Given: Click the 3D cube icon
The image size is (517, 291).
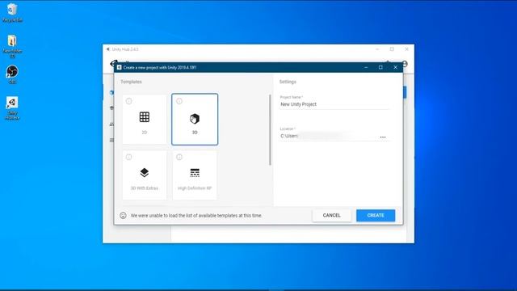Looking at the screenshot, I should point(195,119).
